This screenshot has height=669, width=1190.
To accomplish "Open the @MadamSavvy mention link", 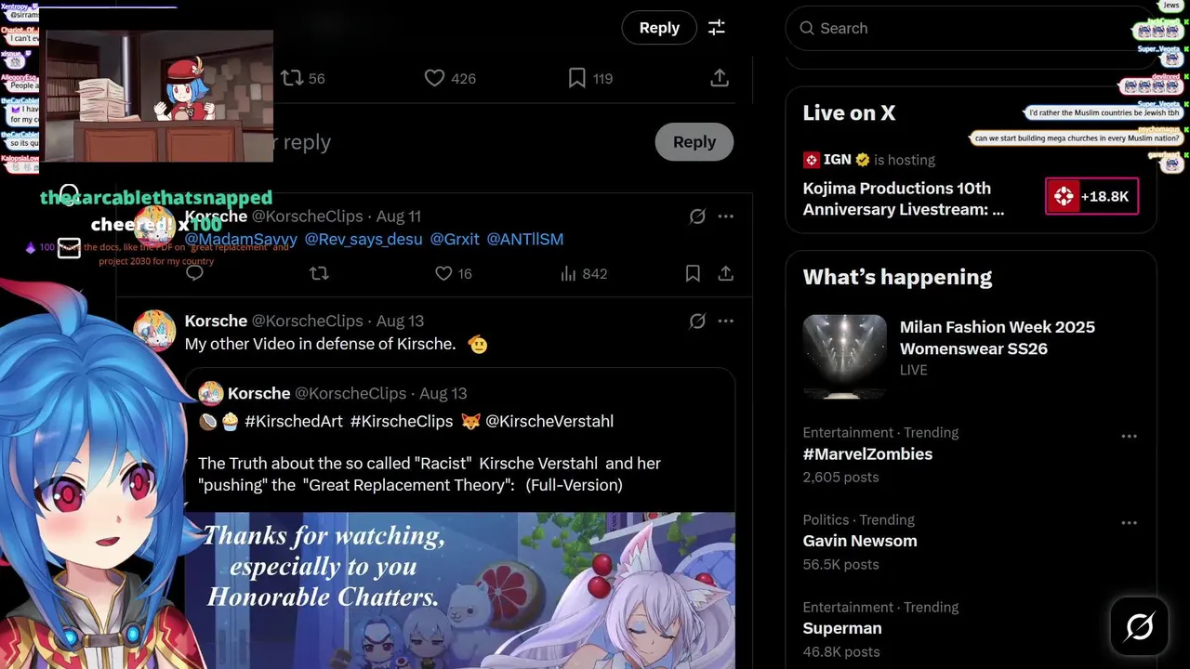I will pos(241,239).
